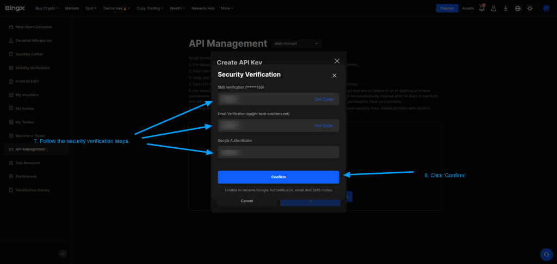The image size is (557, 264).
Task: Open the notifications bell
Action: [x=481, y=8]
